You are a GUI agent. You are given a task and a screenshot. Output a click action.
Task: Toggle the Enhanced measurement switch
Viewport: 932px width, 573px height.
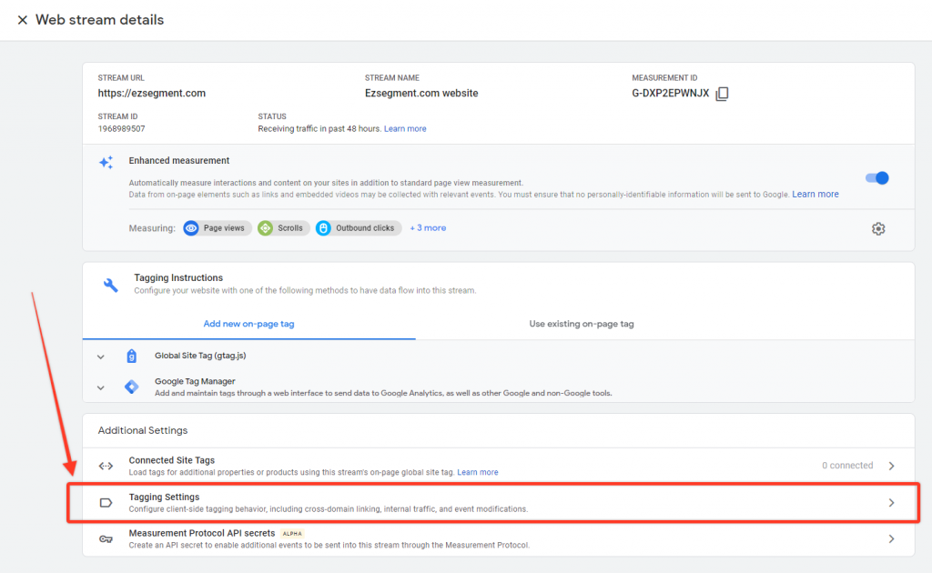877,177
